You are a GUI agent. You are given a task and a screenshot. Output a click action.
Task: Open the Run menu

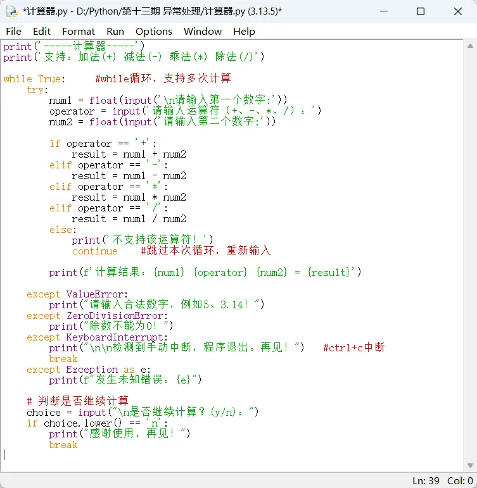[x=115, y=32]
